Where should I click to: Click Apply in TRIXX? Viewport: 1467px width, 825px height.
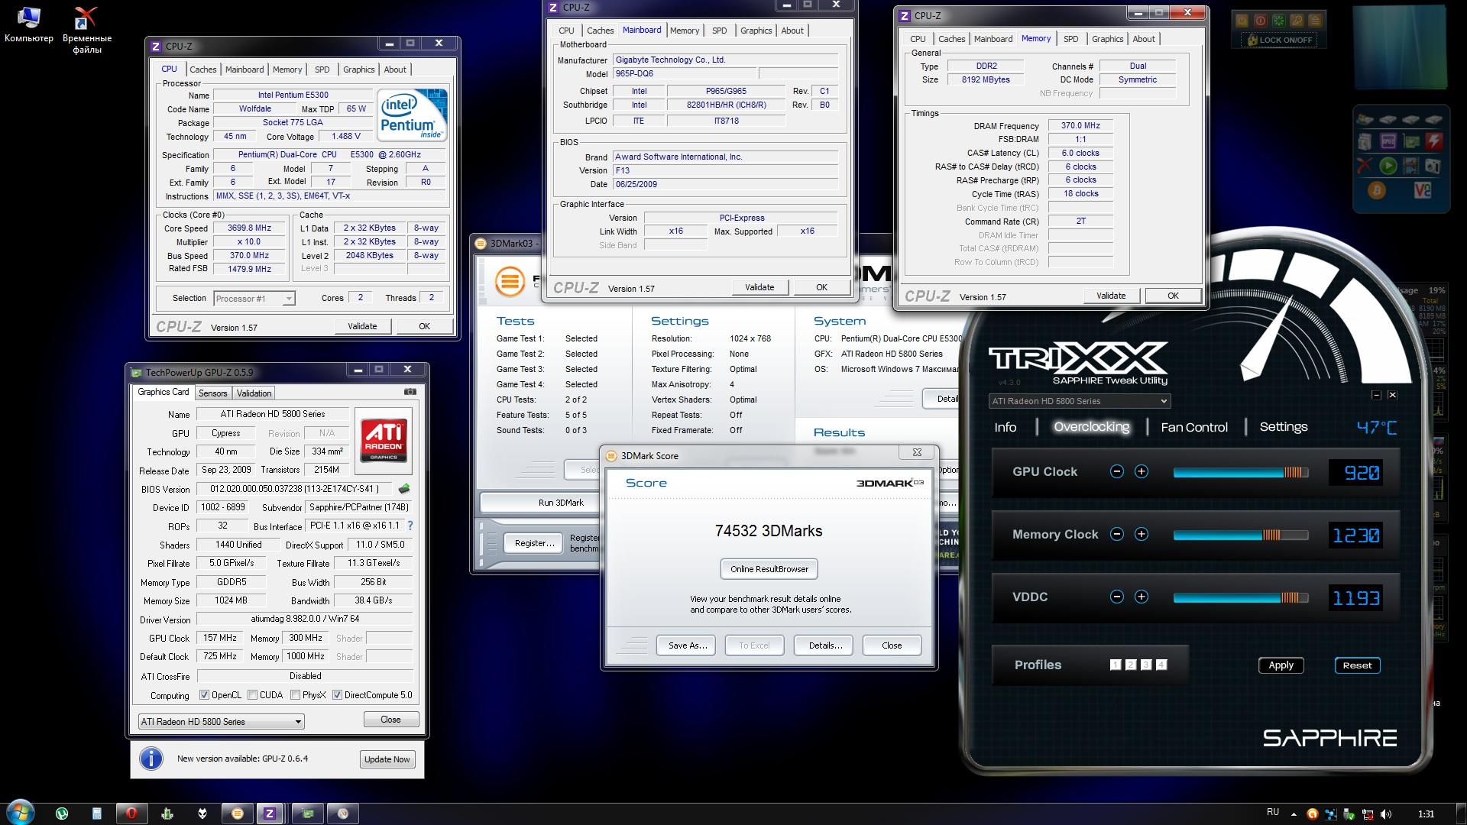pyautogui.click(x=1281, y=665)
